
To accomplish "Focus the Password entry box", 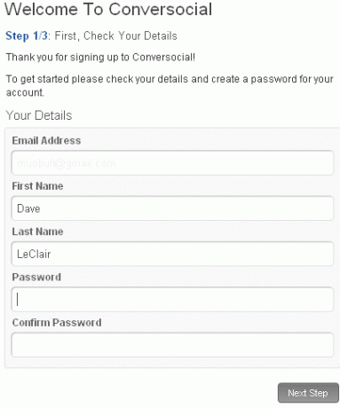I will (x=172, y=300).
